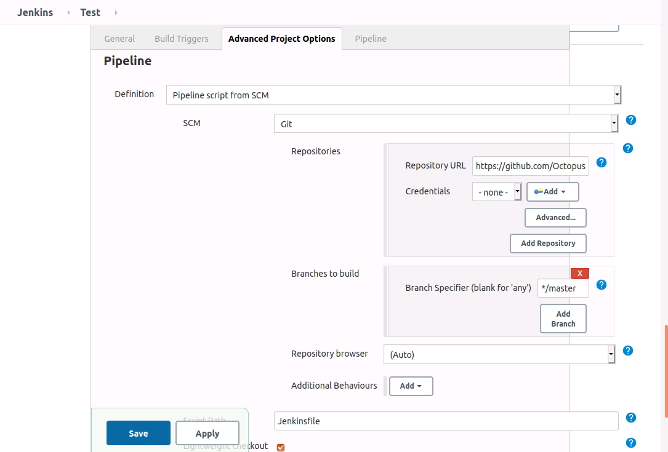Open the Definition dropdown
The image size is (668, 452).
coord(393,95)
